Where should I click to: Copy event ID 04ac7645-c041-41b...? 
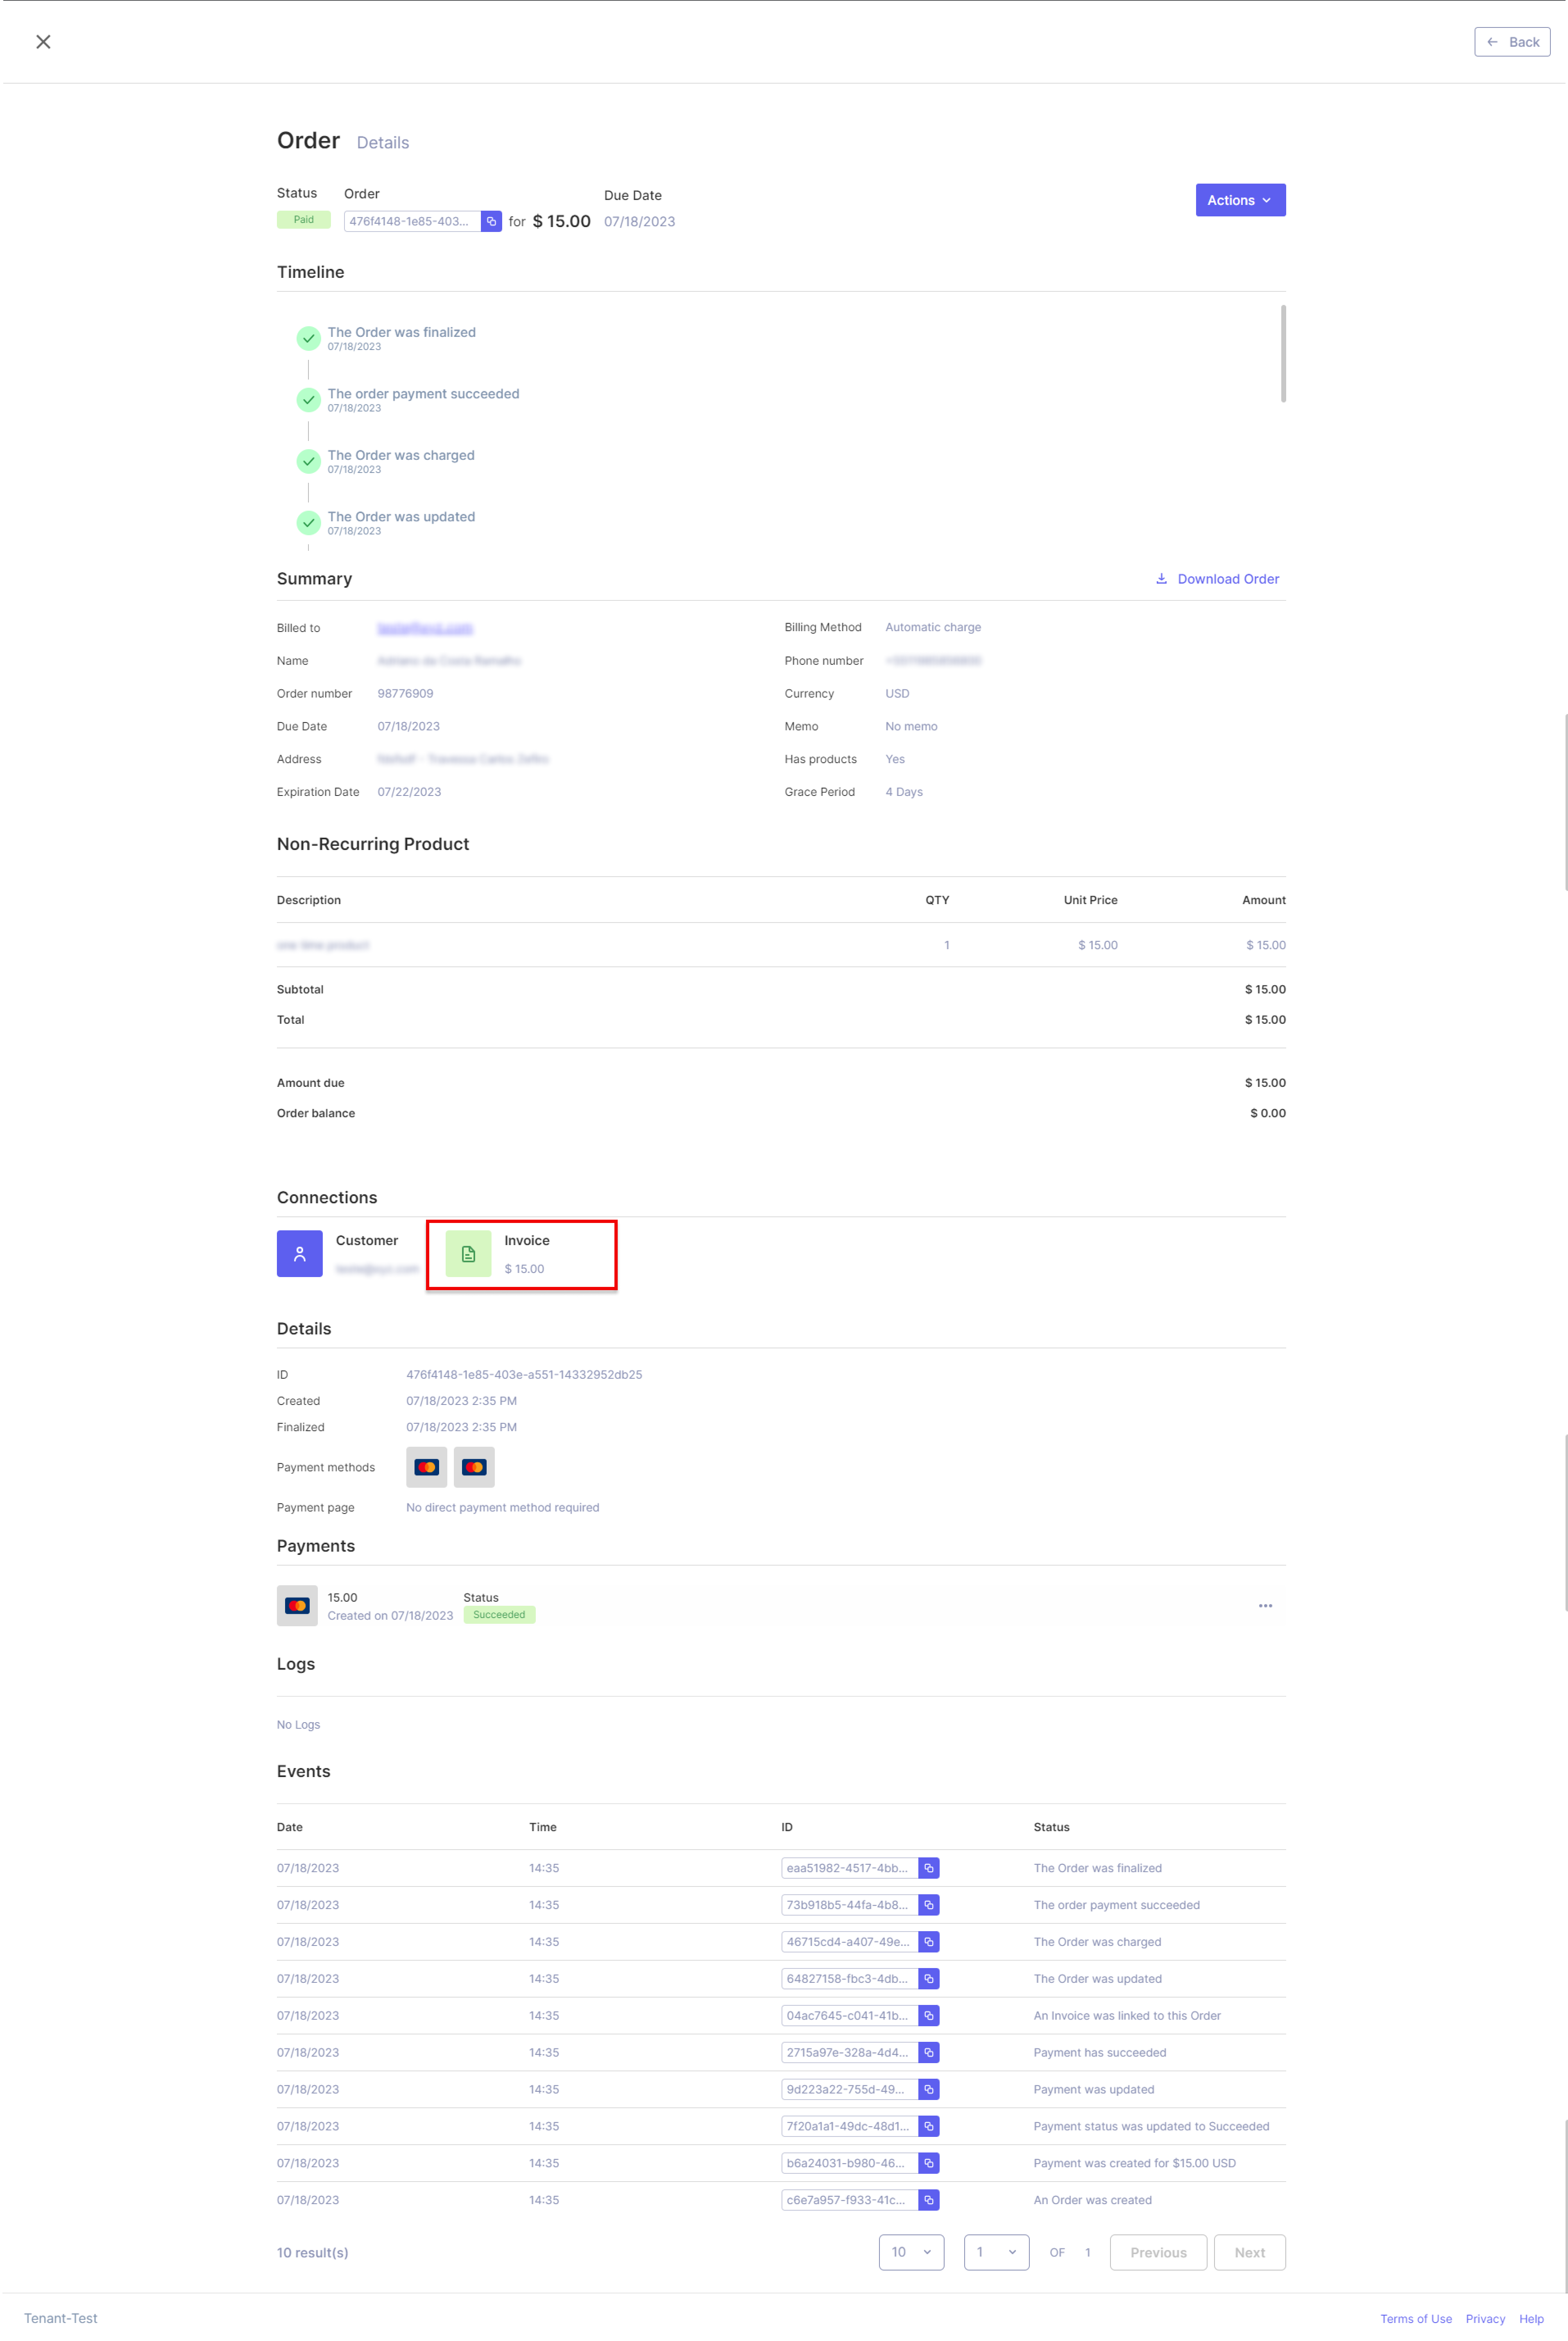coord(929,2016)
